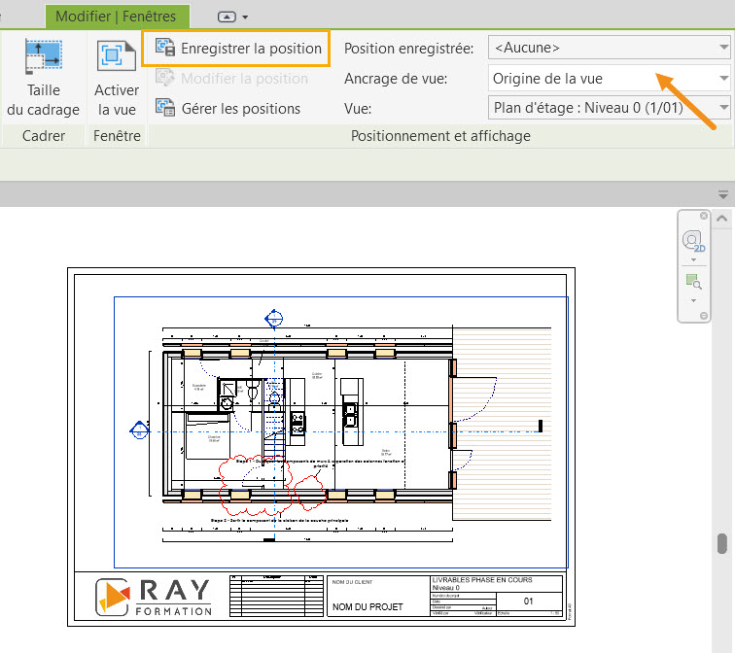Expand steering wheel options arrow below 2D icon

point(693,259)
